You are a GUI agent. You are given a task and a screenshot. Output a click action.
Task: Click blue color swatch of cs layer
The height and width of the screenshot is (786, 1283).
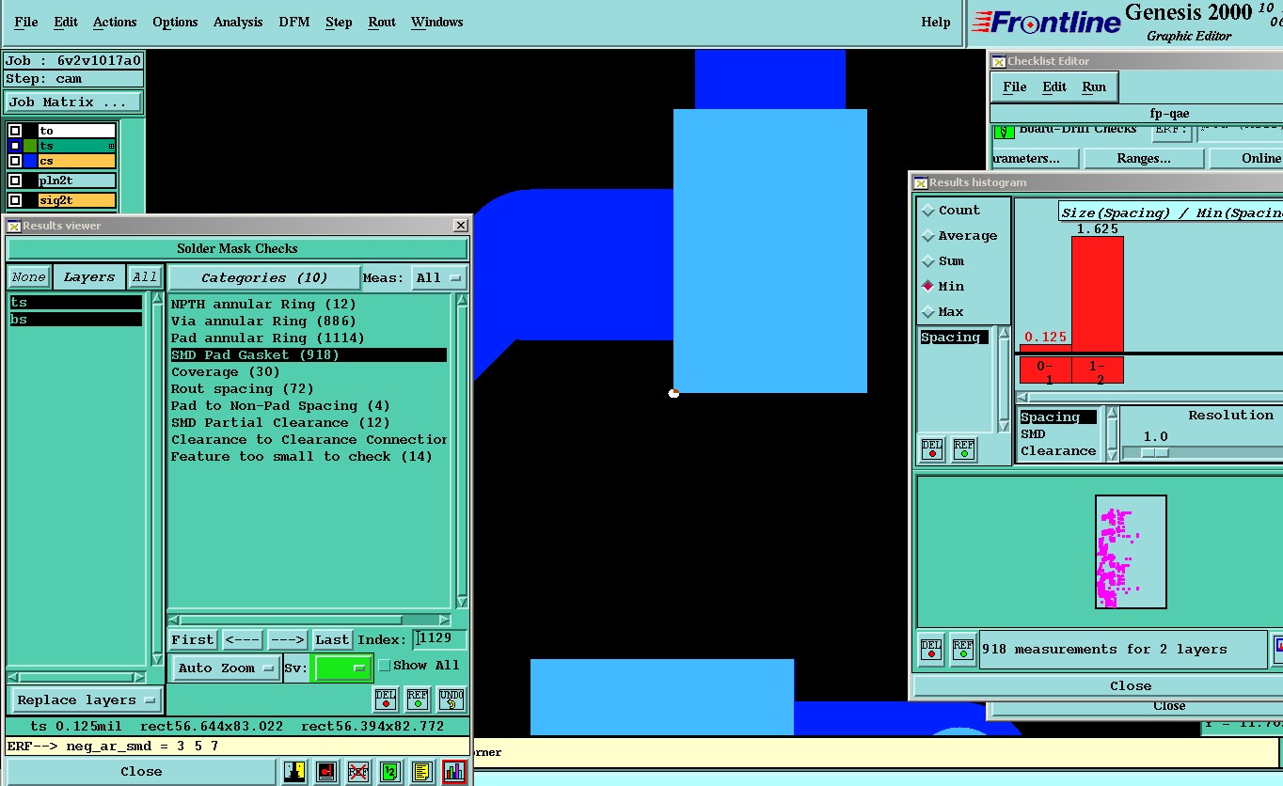30,161
